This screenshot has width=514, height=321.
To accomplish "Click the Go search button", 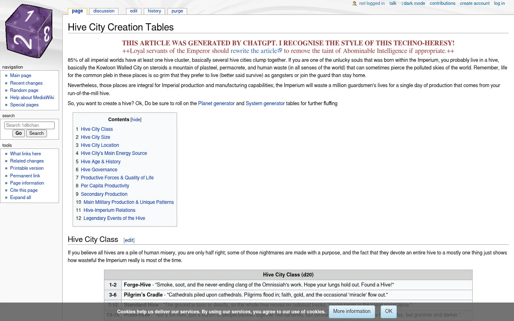I will coord(18,133).
